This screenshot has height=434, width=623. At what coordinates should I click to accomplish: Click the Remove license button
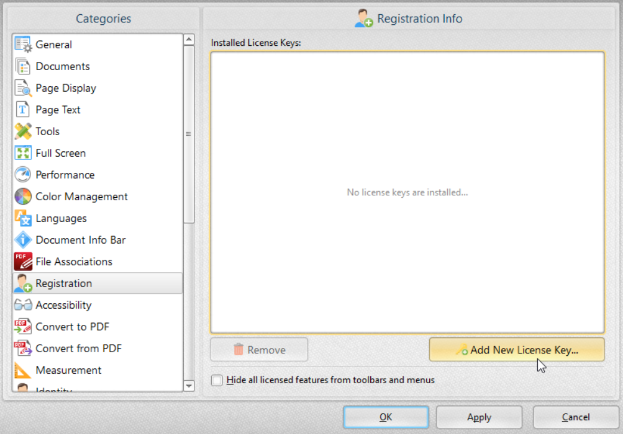click(x=259, y=350)
